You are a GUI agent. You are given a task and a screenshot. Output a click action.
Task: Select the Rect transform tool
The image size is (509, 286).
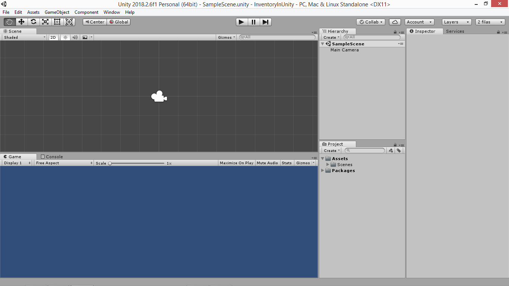[x=57, y=22]
